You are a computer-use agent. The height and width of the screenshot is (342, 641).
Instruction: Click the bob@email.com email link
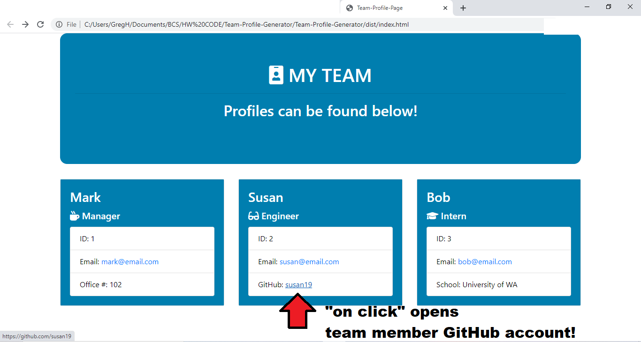pyautogui.click(x=485, y=261)
